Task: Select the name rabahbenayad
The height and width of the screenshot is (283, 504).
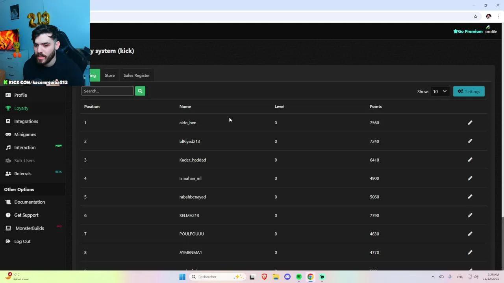Action: [193, 197]
